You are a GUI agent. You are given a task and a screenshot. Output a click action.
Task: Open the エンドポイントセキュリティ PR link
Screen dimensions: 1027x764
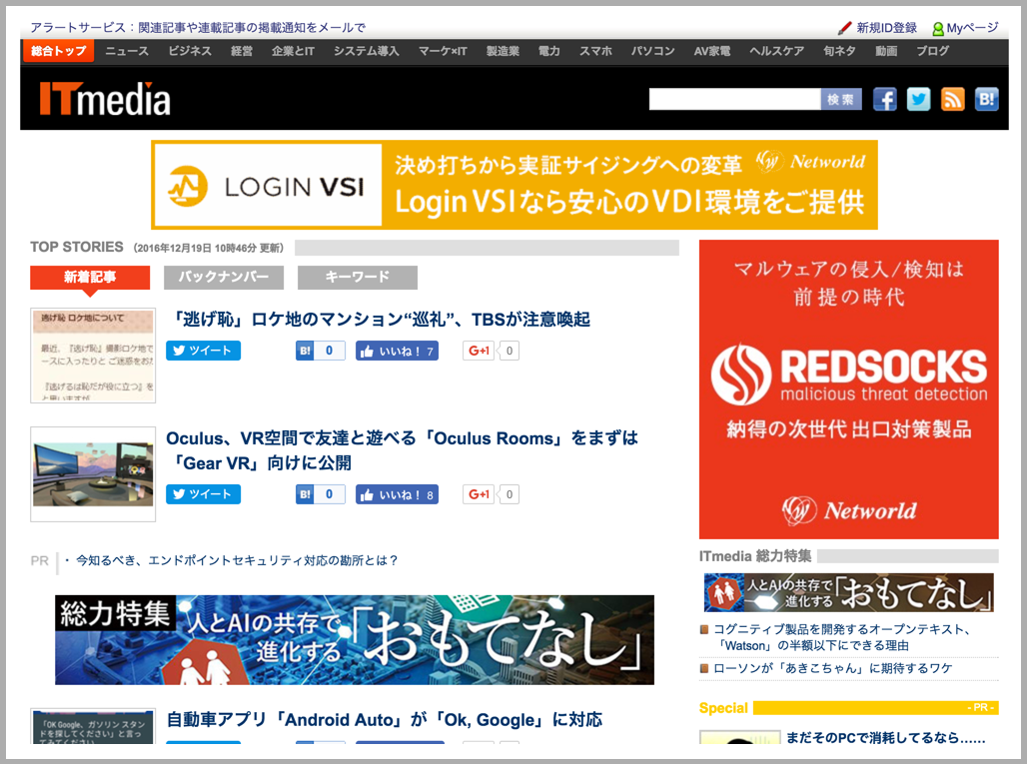237,560
